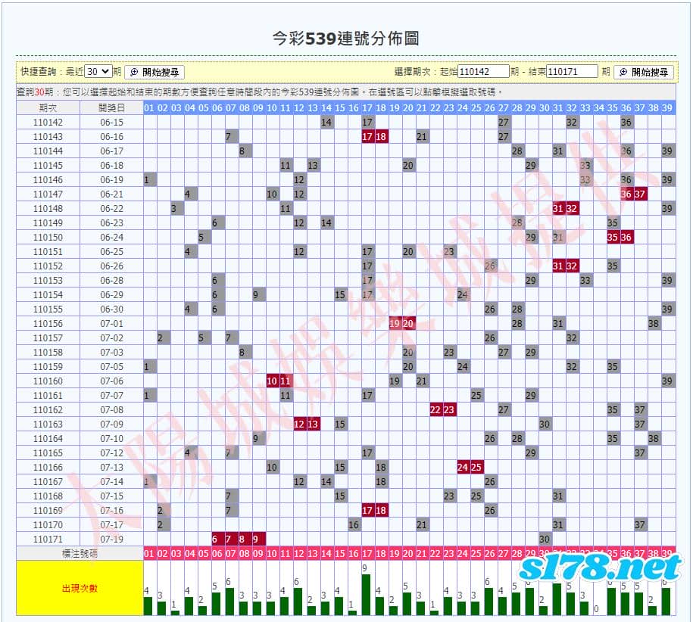Viewport: 693px width, 622px height.
Task: Click the tall green bar for number 17
Action: [366, 594]
